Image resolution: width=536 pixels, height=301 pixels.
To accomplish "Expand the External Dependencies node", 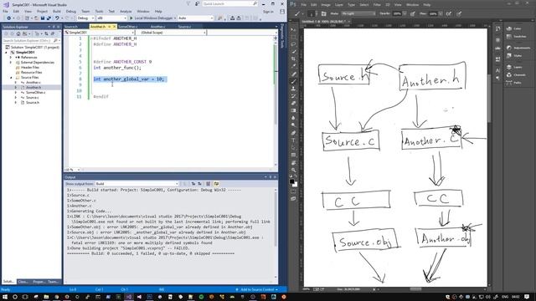I will coord(11,63).
